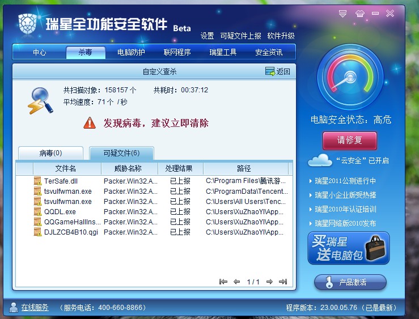This screenshot has width=419, height=319.
Task: Open 瑞星小企业版受热捧 news link
Action: point(345,195)
